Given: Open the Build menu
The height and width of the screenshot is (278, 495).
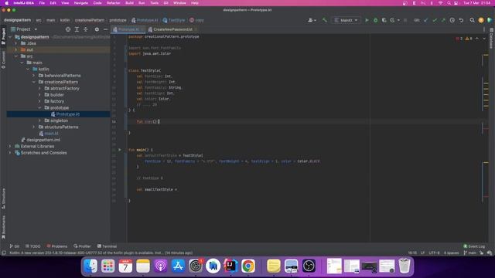Looking at the screenshot, I should tap(129, 3).
